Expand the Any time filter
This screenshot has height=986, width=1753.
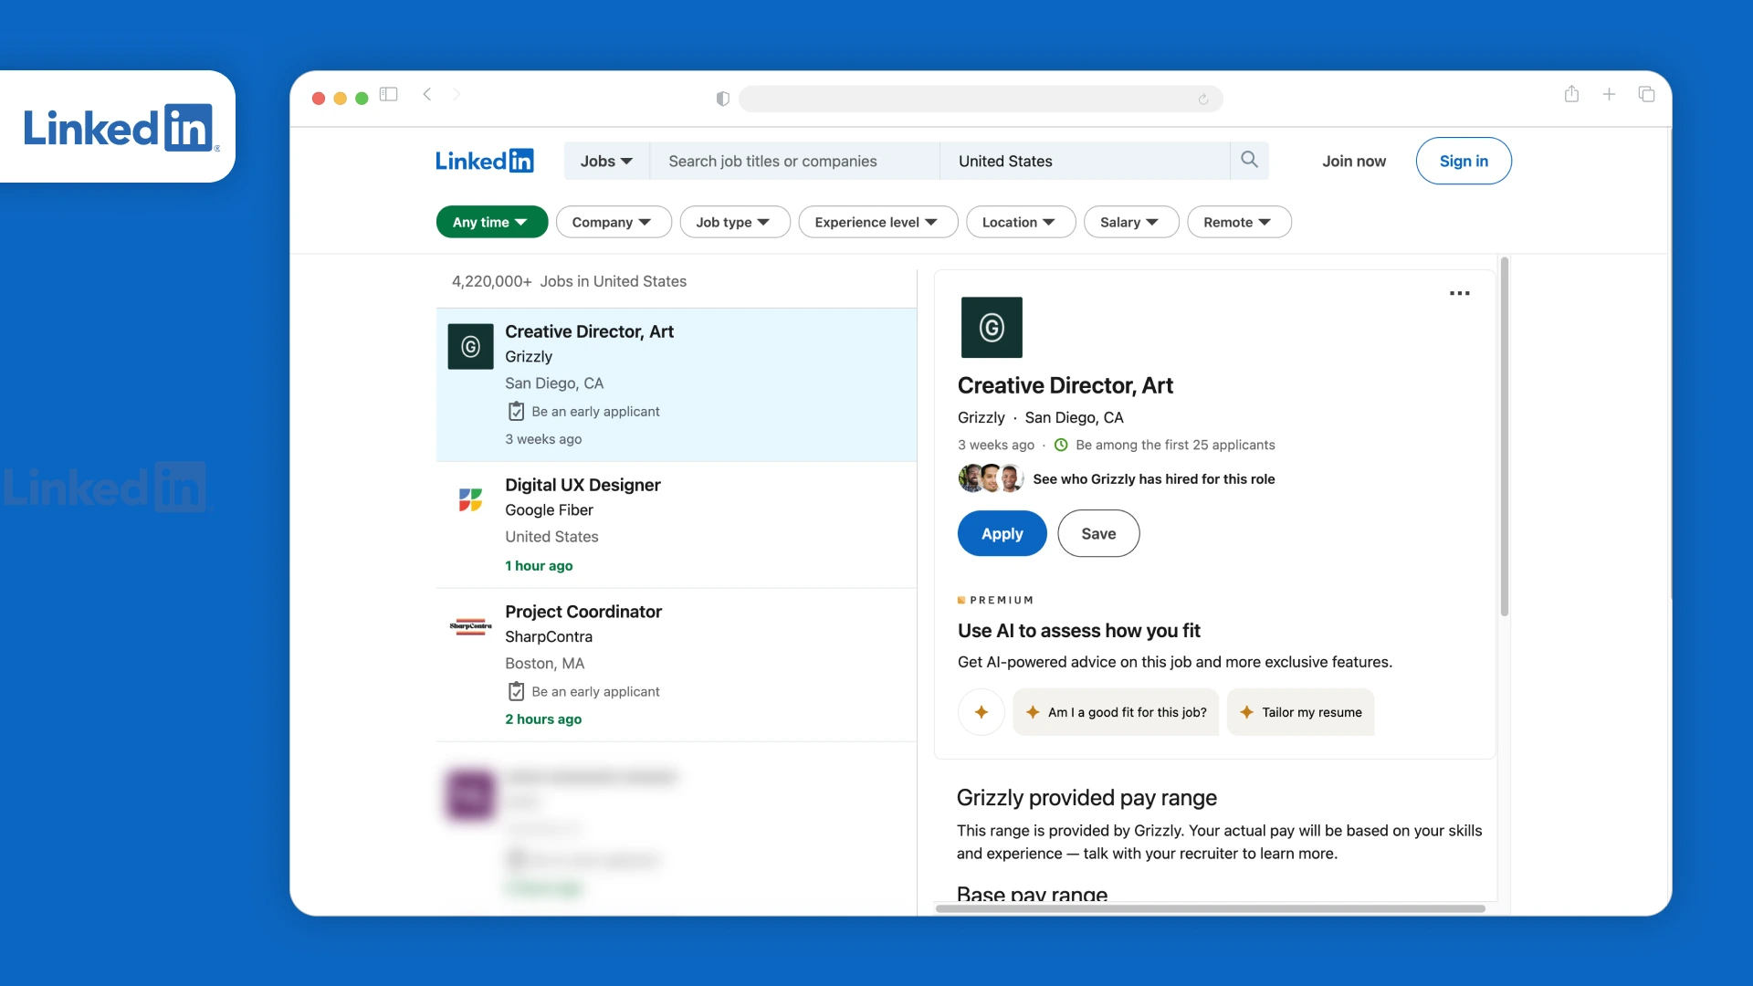491,222
